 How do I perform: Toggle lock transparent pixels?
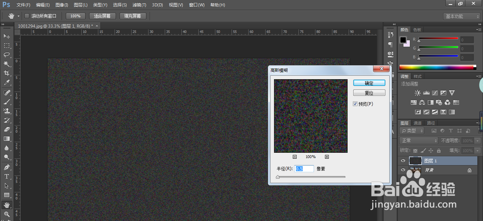(x=415, y=151)
